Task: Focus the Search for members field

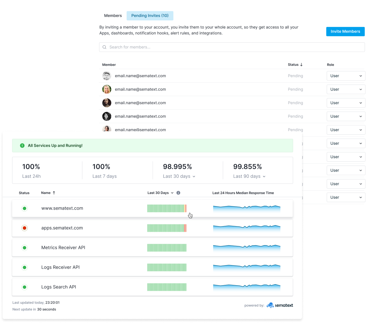Action: pos(232,47)
